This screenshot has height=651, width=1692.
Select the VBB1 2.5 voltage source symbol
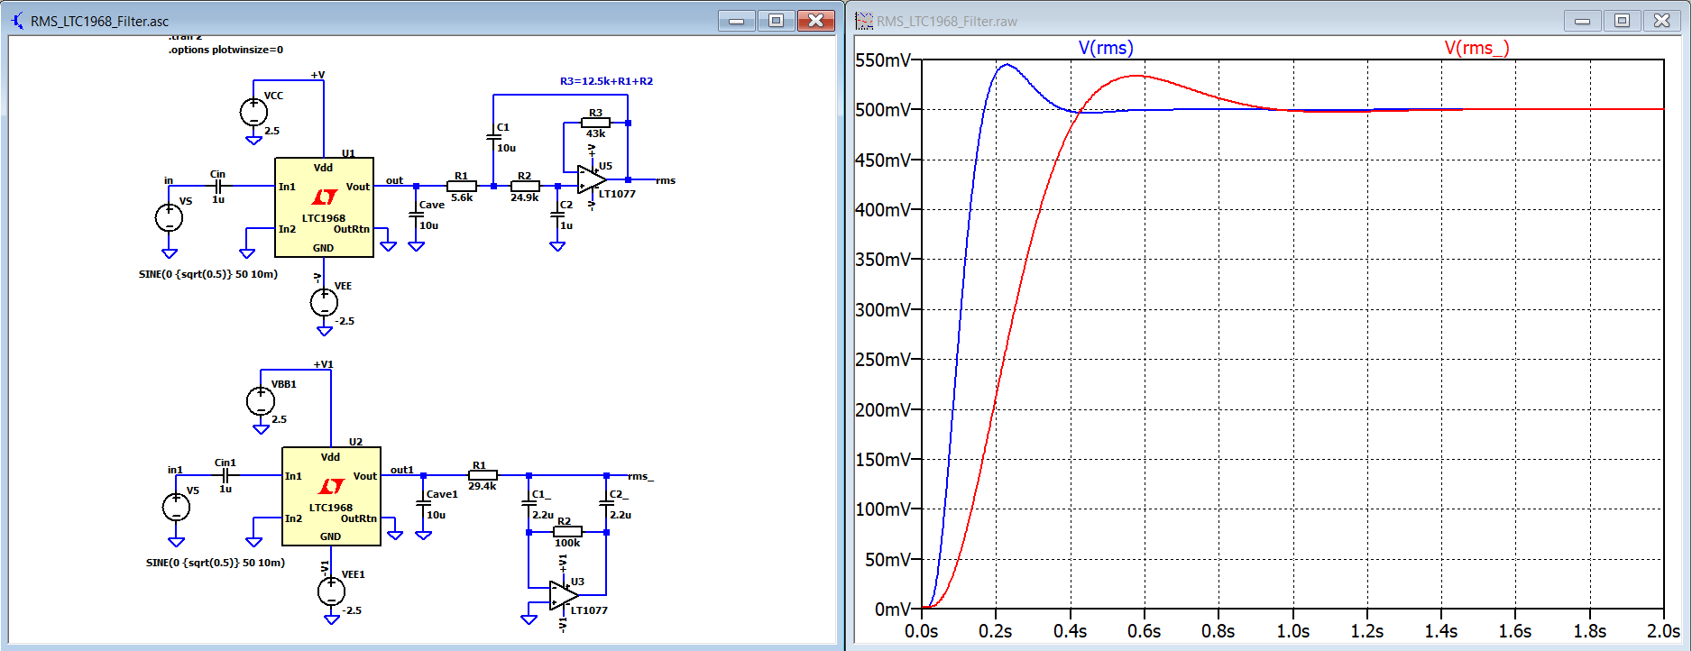point(261,401)
